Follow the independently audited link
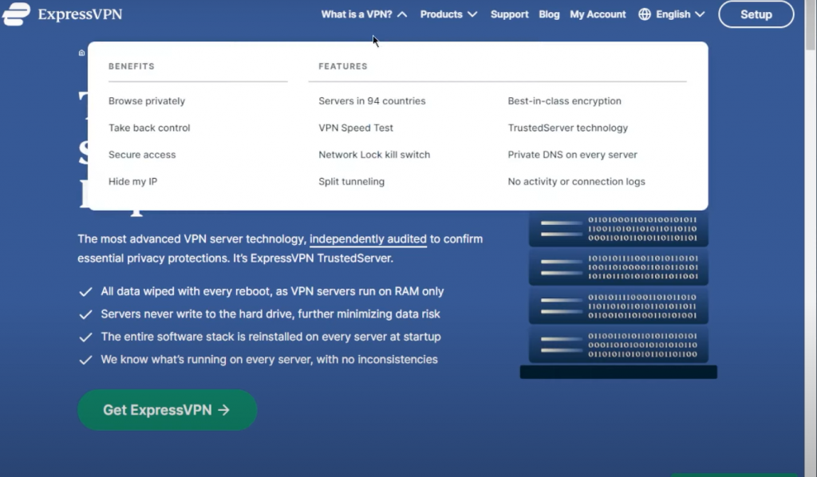The width and height of the screenshot is (817, 477). [368, 239]
